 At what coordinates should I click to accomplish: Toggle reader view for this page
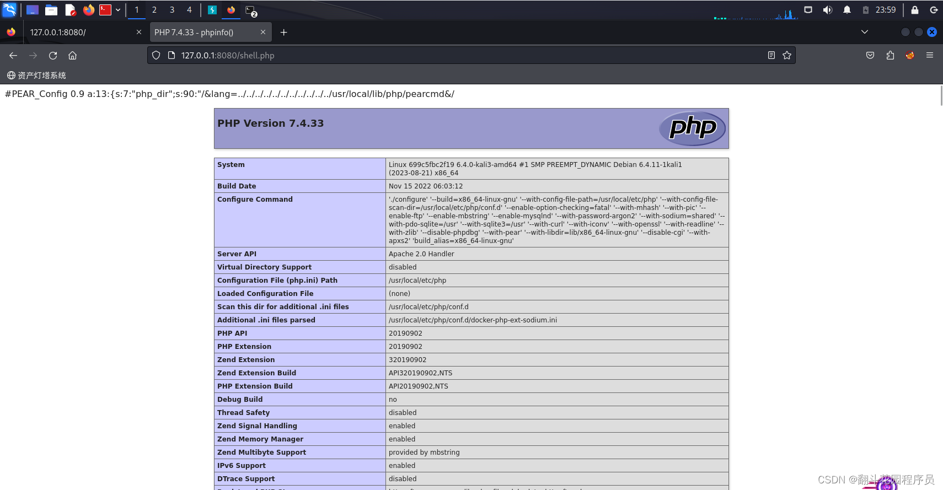tap(771, 55)
